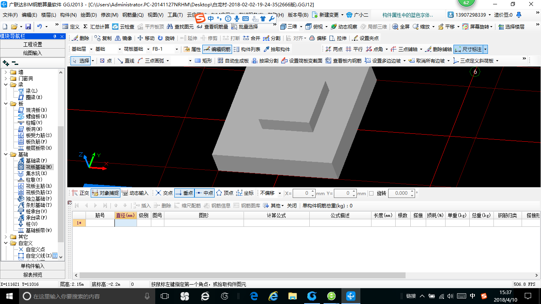Enable the 旋转 checkbox in snap bar

pyautogui.click(x=371, y=193)
